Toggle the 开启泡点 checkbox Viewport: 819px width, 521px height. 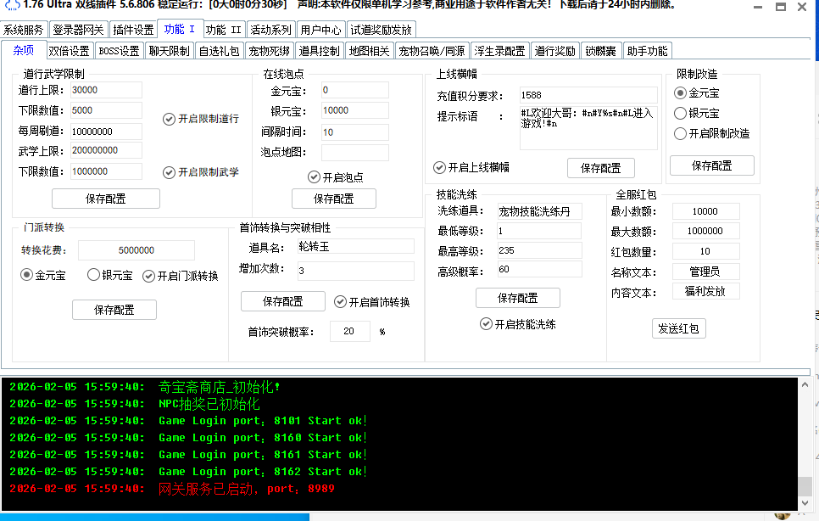pyautogui.click(x=314, y=177)
